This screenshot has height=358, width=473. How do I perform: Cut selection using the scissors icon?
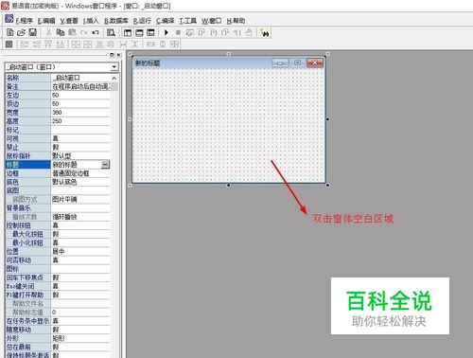point(48,32)
